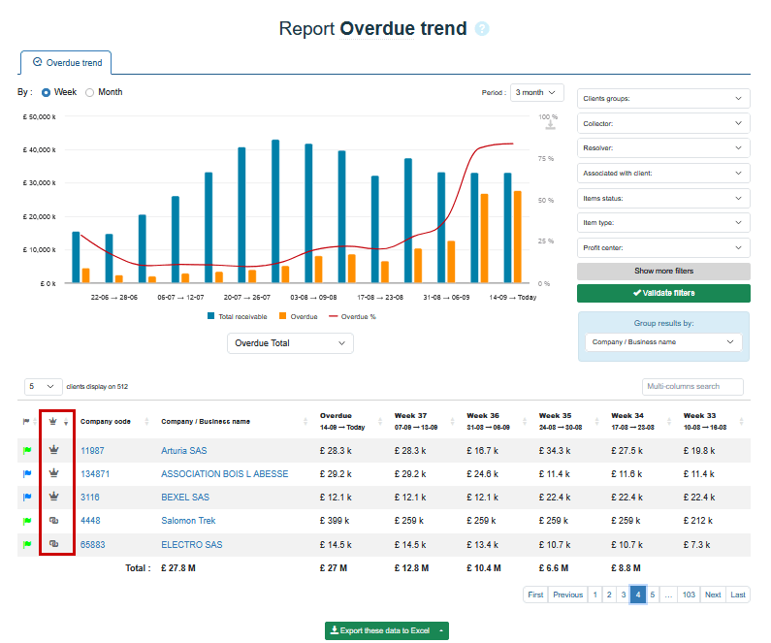Open Group results by dropdown
Viewport: 771px width, 643px height.
663,342
